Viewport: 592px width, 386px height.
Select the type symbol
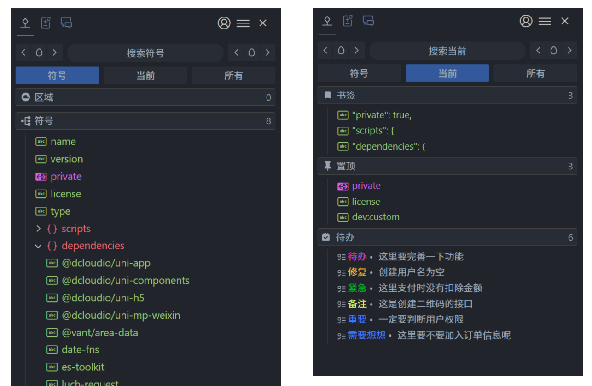(60, 212)
